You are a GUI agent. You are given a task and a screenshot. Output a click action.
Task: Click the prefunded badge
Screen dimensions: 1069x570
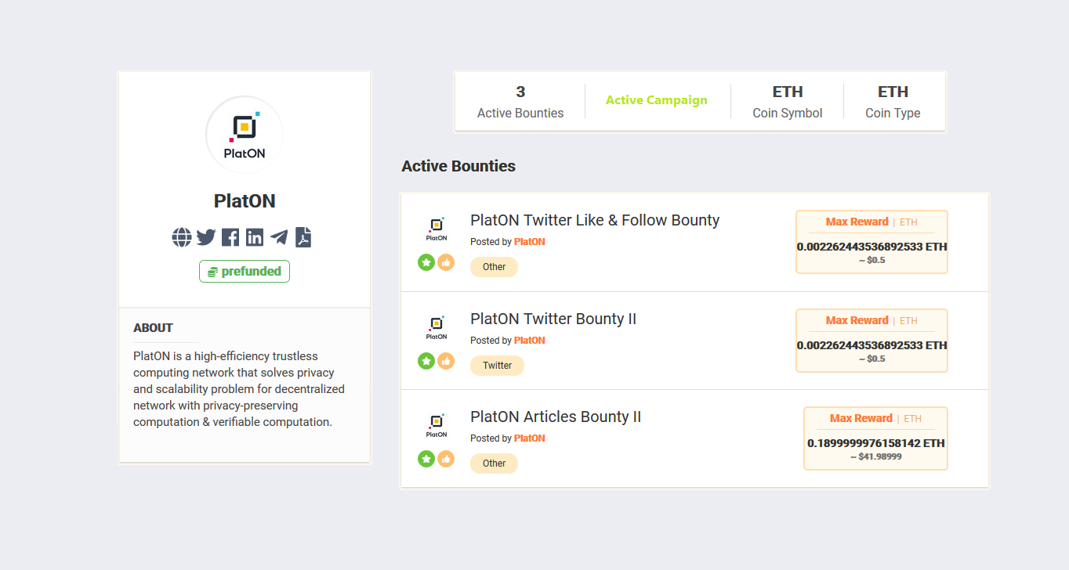[245, 272]
